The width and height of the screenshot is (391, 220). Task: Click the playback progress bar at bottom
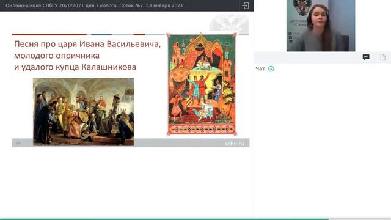point(195,219)
